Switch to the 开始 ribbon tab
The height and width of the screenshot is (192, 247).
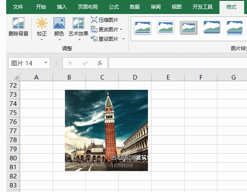coord(41,7)
